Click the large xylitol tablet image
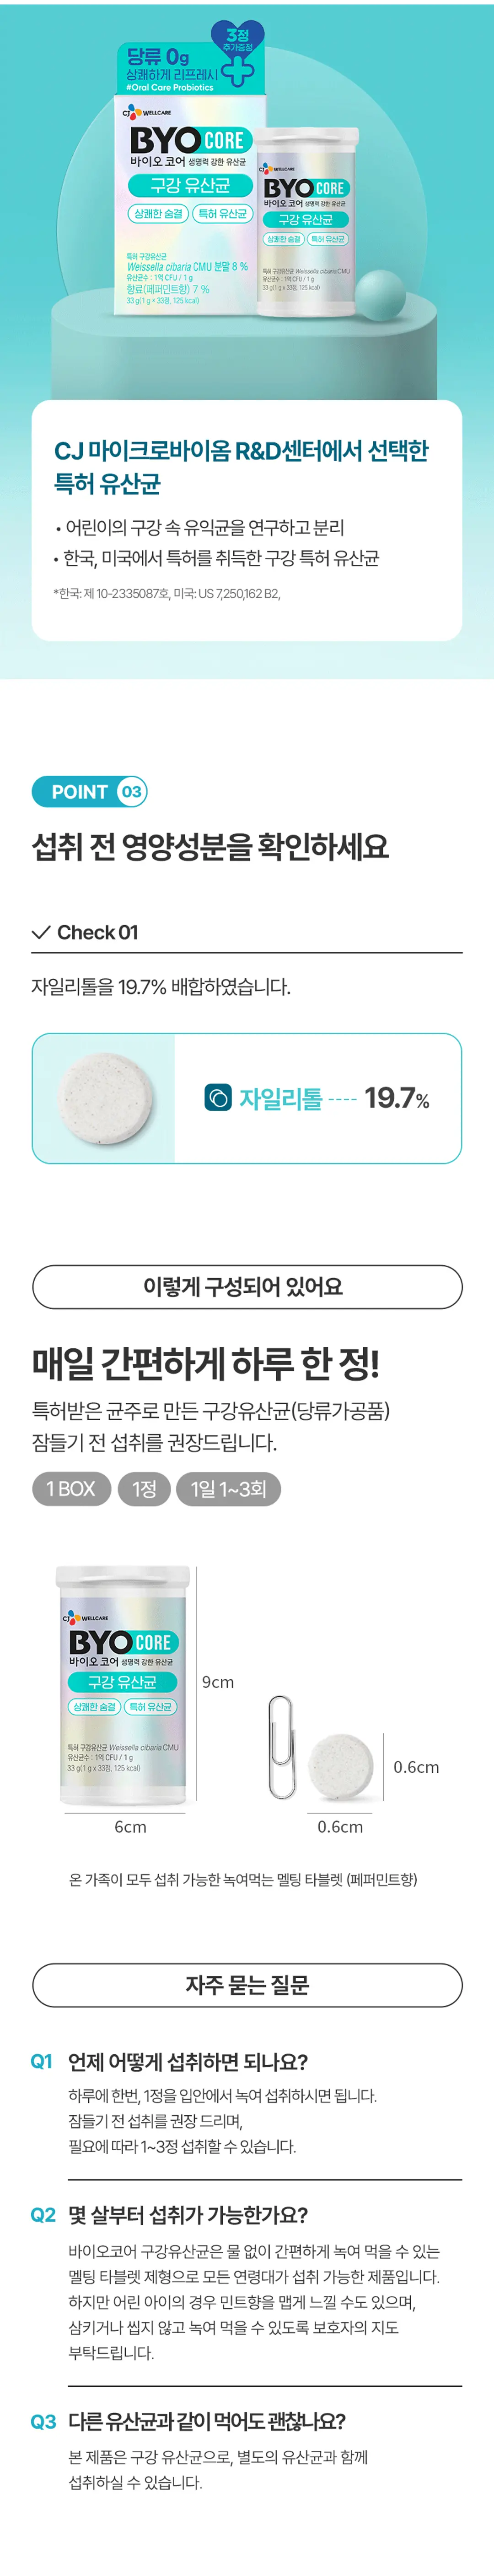 click(107, 1097)
